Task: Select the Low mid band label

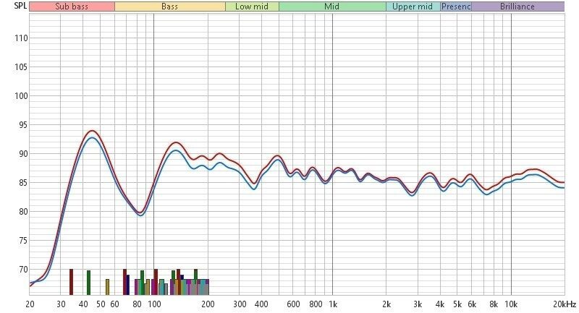Action: coord(252,7)
